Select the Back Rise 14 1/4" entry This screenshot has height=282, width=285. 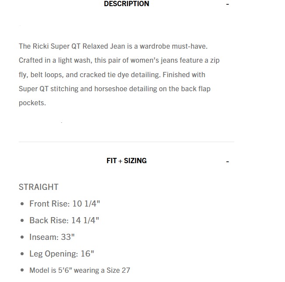64,220
